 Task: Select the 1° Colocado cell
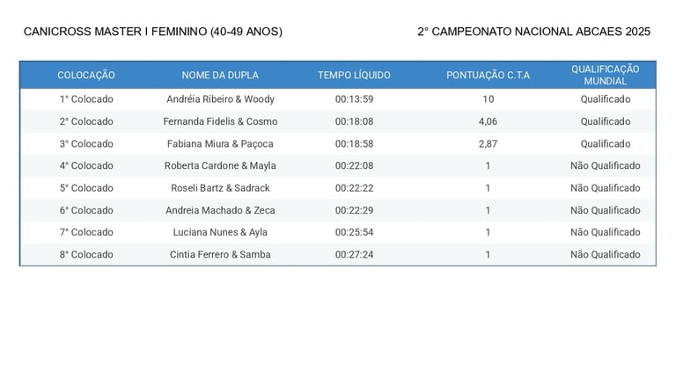[x=86, y=99]
